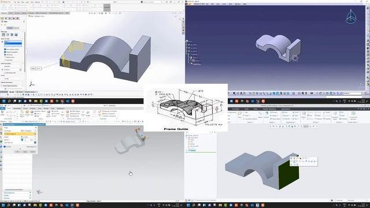Image resolution: width=370 pixels, height=208 pixels.
Task: Click NX Add New Set icon
Action: [35, 143]
